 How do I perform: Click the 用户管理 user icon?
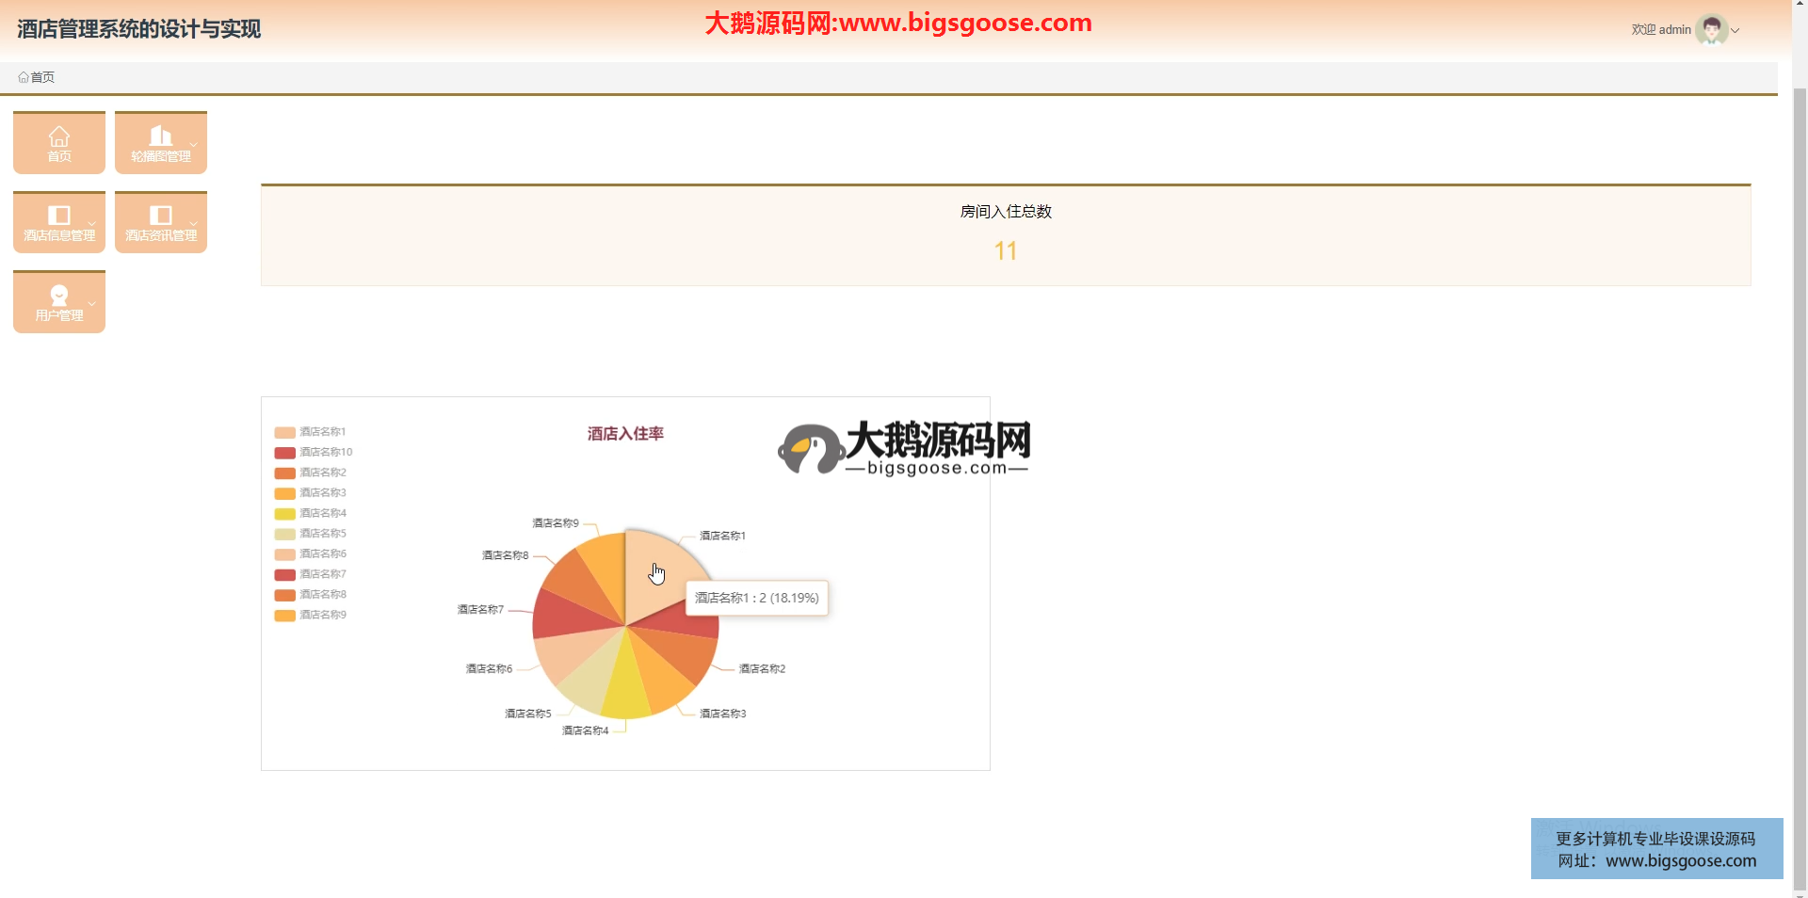coord(59,295)
